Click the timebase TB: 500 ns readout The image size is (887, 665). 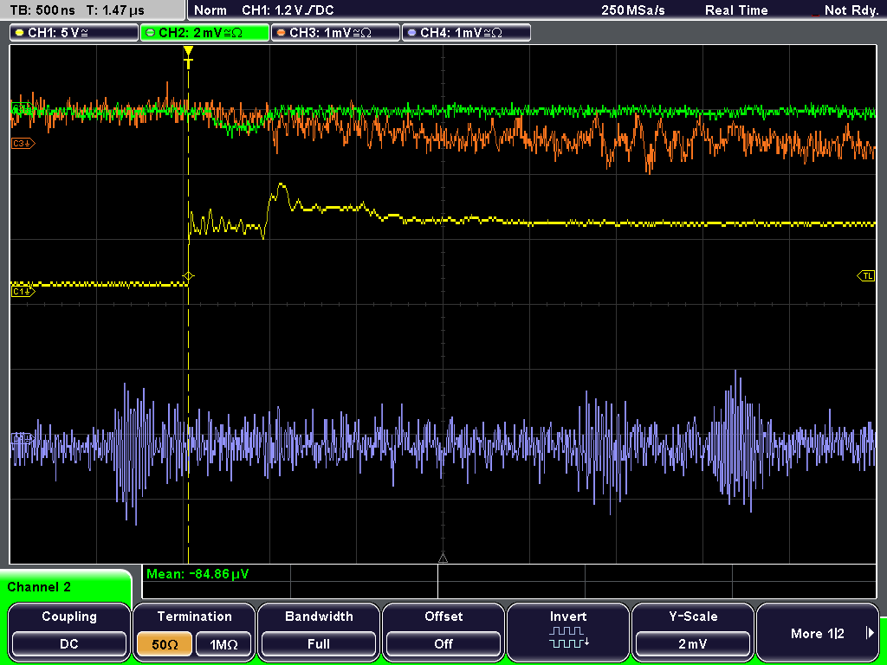(42, 10)
